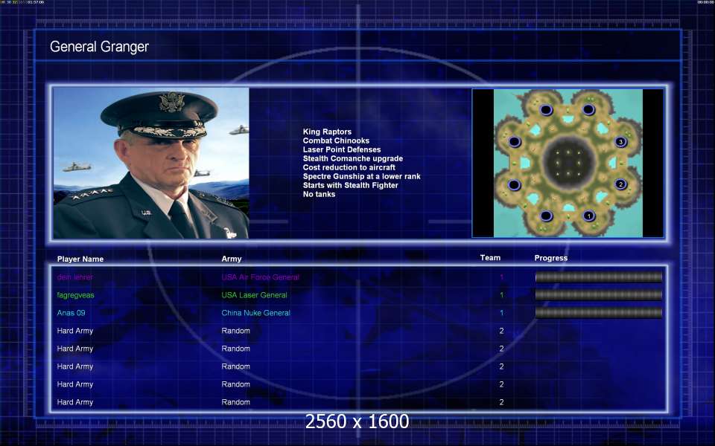
Task: Click start position marker 3 on minimap
Action: tap(620, 142)
